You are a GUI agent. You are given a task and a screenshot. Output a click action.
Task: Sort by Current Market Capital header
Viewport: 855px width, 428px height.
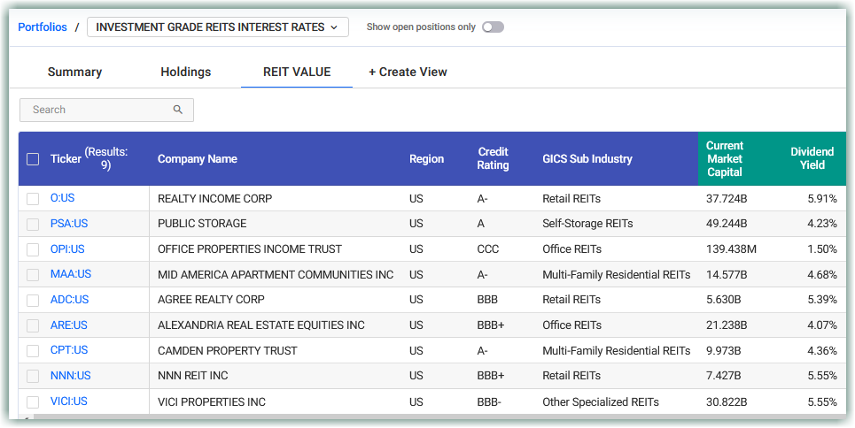pos(724,158)
